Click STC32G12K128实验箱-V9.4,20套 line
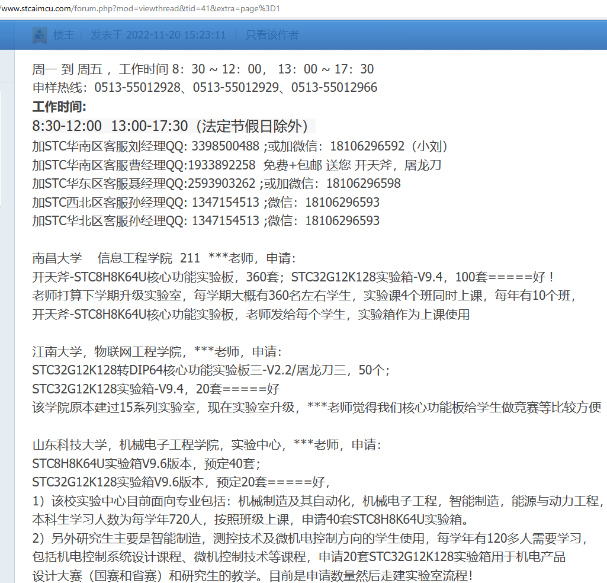Viewport: 607px width, 583px height. 156,389
